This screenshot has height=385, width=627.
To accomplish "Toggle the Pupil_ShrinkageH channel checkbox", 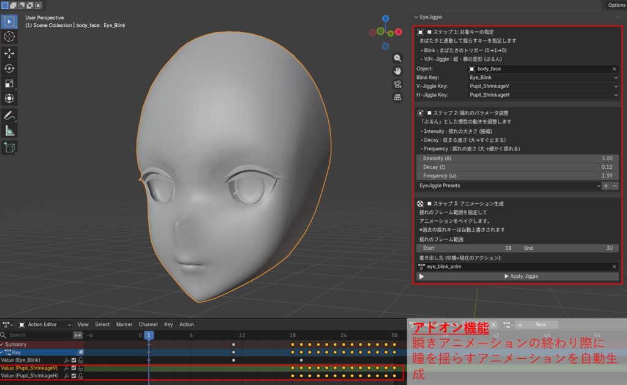I will coord(73,376).
